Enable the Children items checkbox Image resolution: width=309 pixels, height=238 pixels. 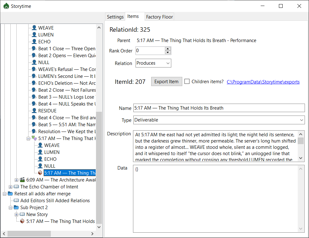(187, 81)
